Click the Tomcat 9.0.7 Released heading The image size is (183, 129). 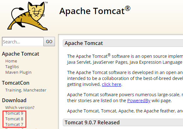click(92, 122)
